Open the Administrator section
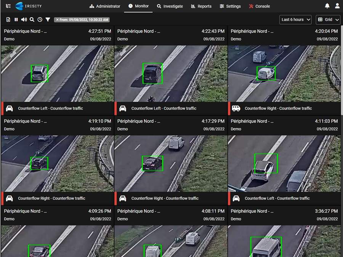 105,6
